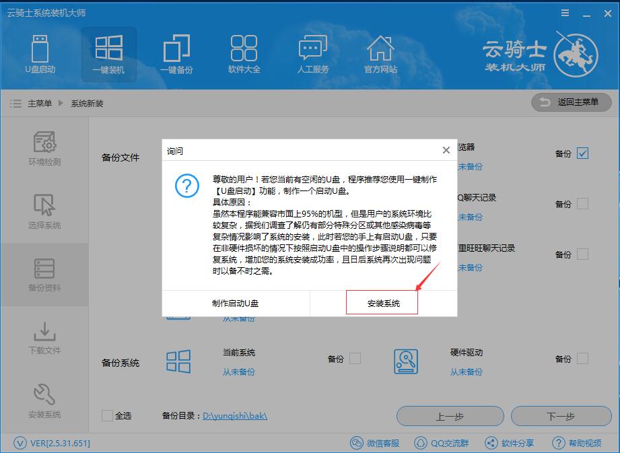Go to 主菜单 in the breadcrumb

[x=38, y=104]
